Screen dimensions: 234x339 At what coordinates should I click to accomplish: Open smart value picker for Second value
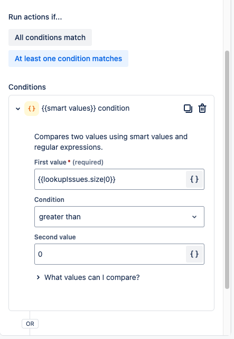pos(194,254)
